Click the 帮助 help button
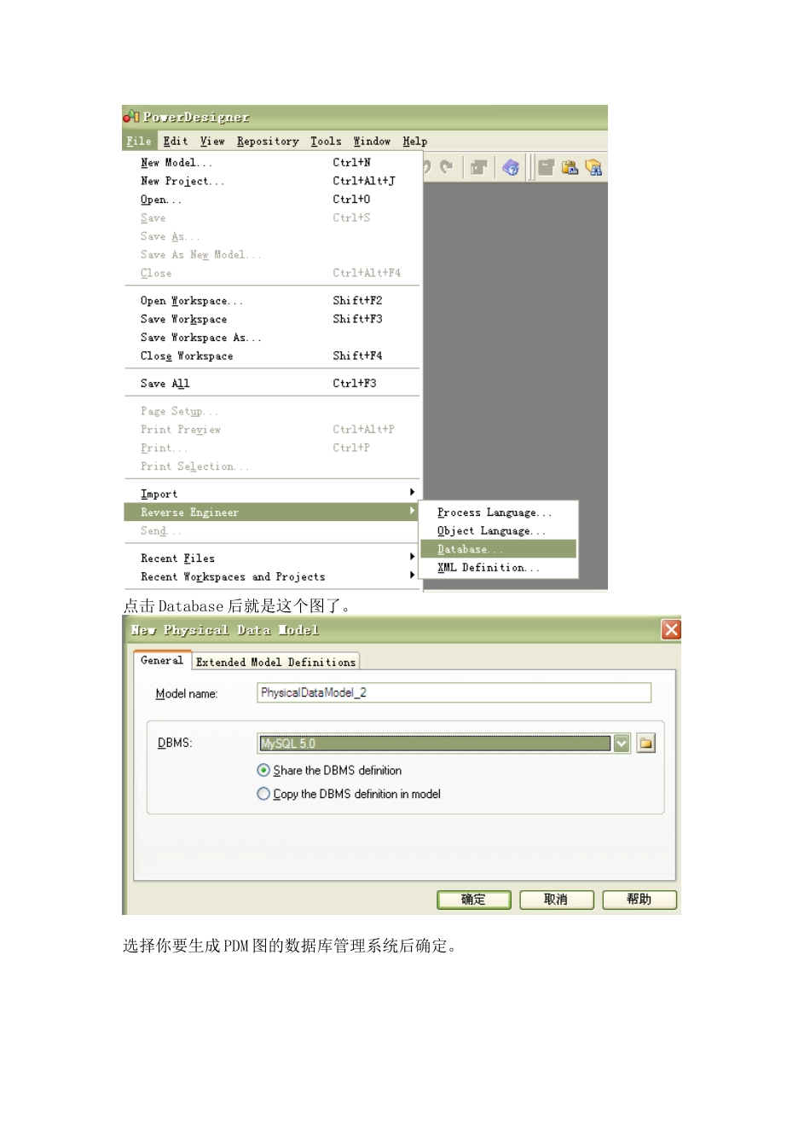 [x=639, y=900]
